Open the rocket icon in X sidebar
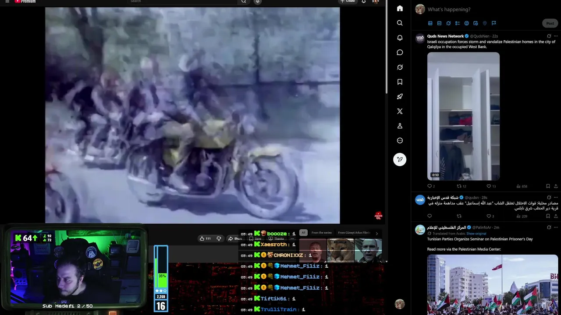Screen dimensions: 561x315 pos(400,97)
